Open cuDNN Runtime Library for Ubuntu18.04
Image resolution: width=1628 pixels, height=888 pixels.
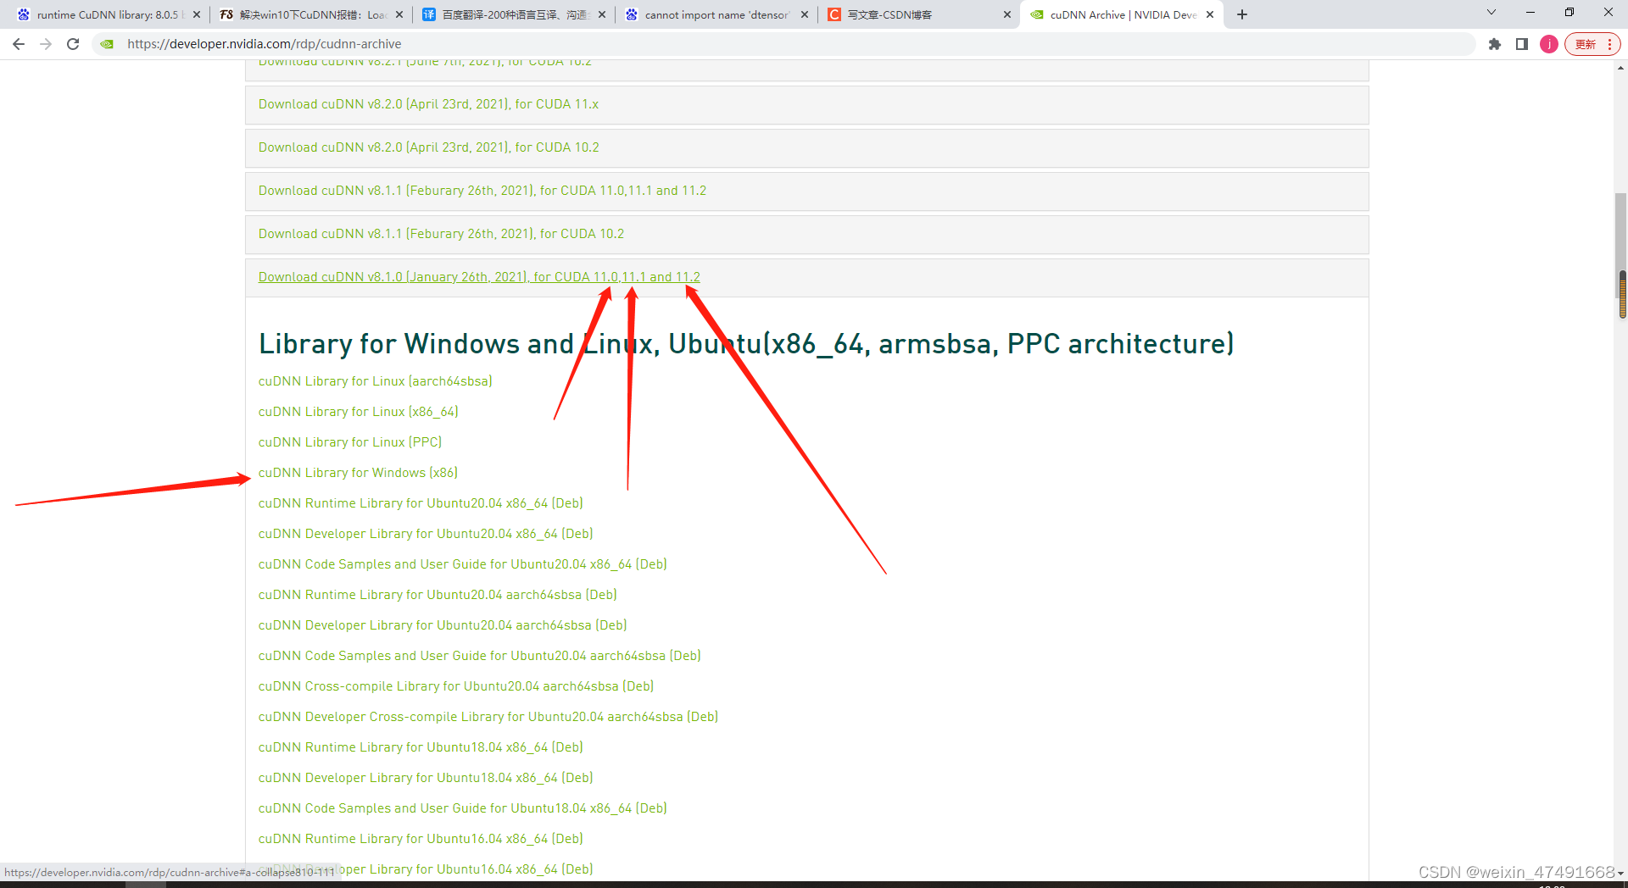pos(421,747)
